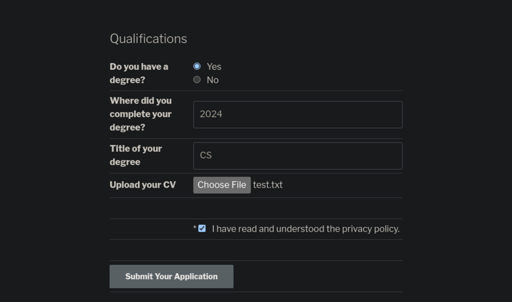Toggle the privacy policy checkbox
The image size is (512, 302).
[x=202, y=229]
